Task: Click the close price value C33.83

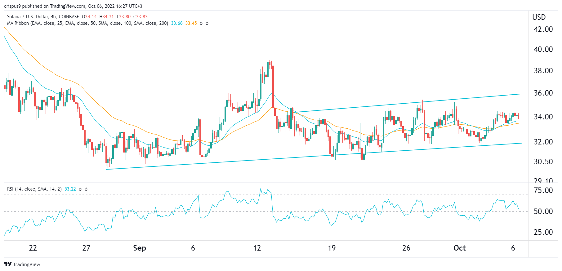Action: (140, 17)
